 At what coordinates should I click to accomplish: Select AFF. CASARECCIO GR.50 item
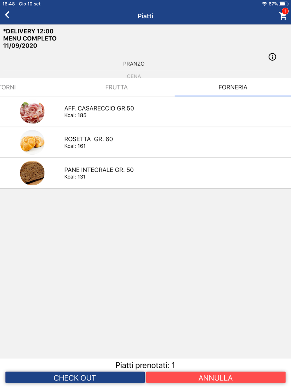(145, 112)
